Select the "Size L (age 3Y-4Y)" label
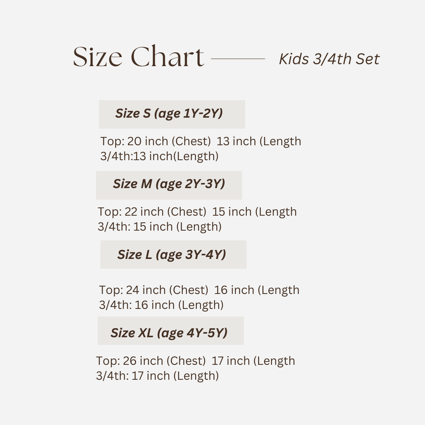 point(171,254)
